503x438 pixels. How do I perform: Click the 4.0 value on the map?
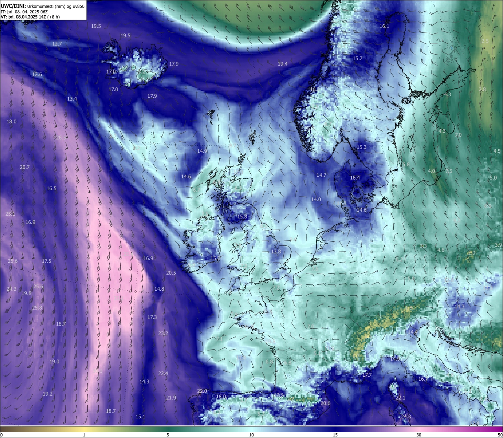click(431, 171)
